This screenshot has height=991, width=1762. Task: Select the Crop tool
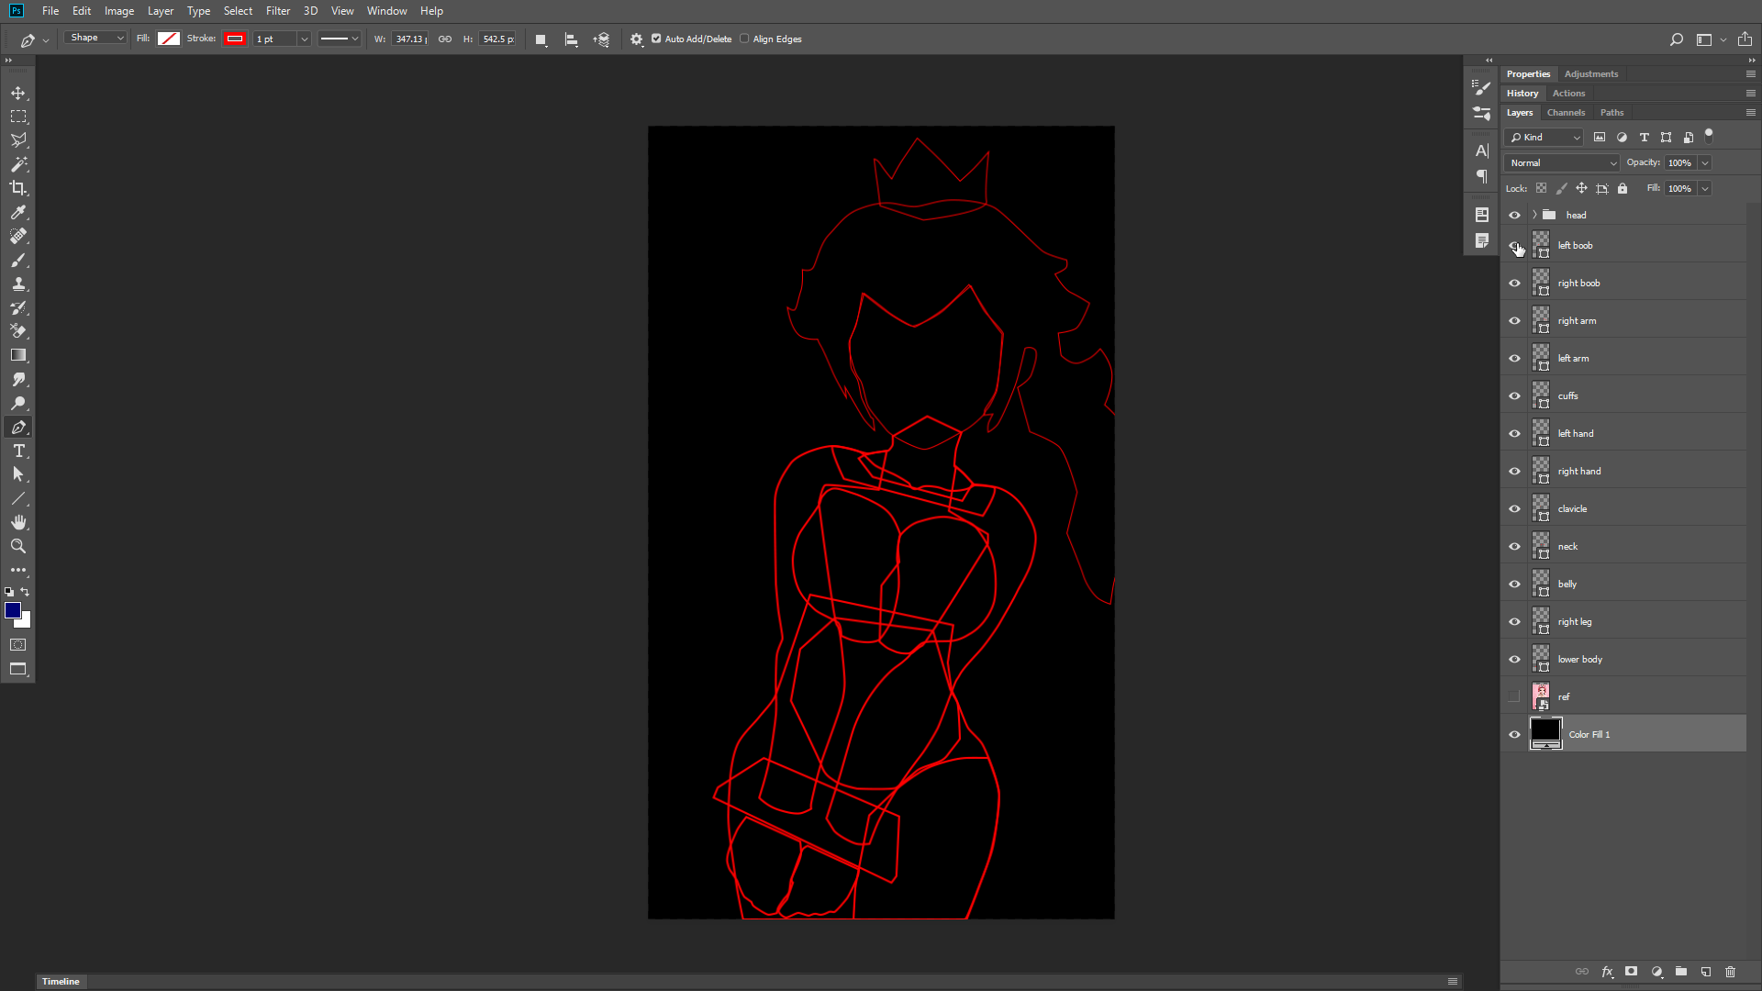pyautogui.click(x=18, y=188)
